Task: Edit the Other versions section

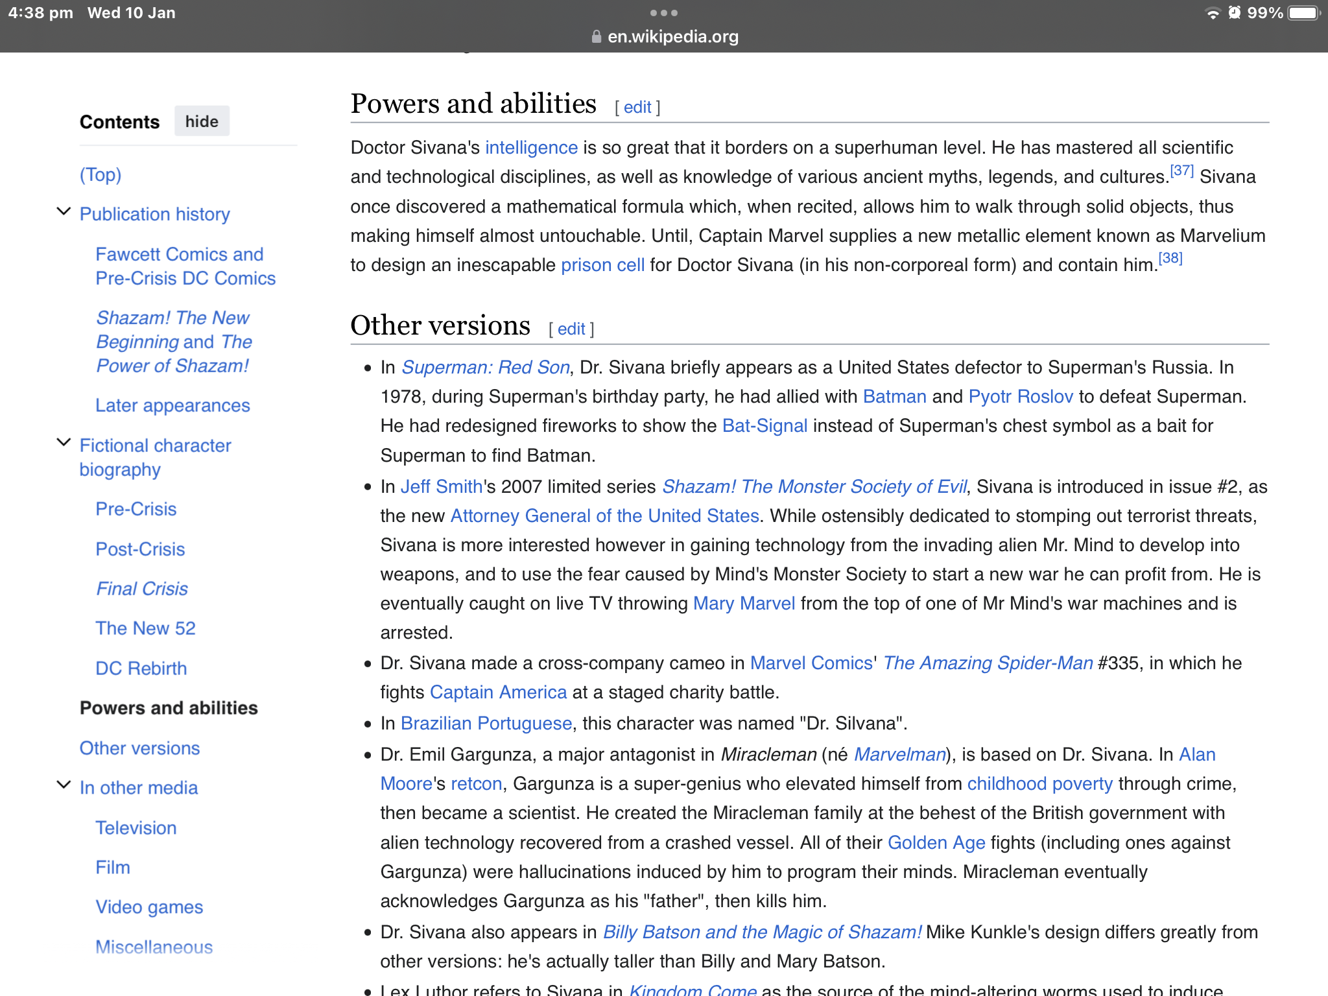Action: pos(571,329)
